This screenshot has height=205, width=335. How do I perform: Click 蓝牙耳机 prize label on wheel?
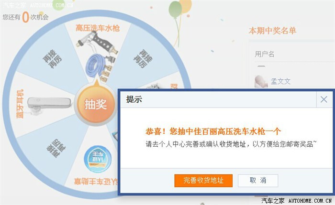20,104
